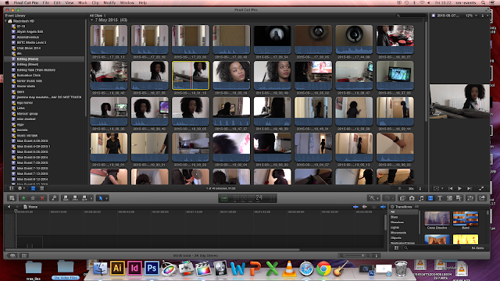Image resolution: width=500 pixels, height=281 pixels.
Task: Select the blue arrow Select tool
Action: (x=101, y=198)
